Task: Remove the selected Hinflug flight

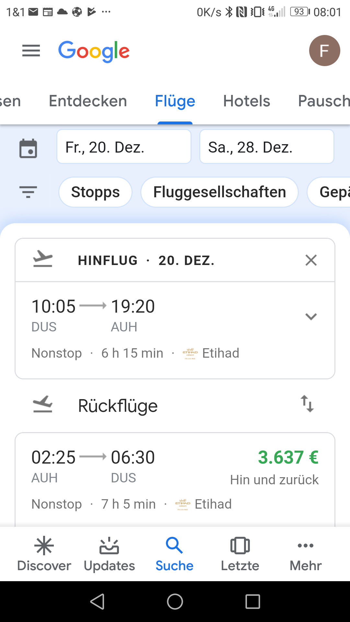Action: [x=311, y=260]
